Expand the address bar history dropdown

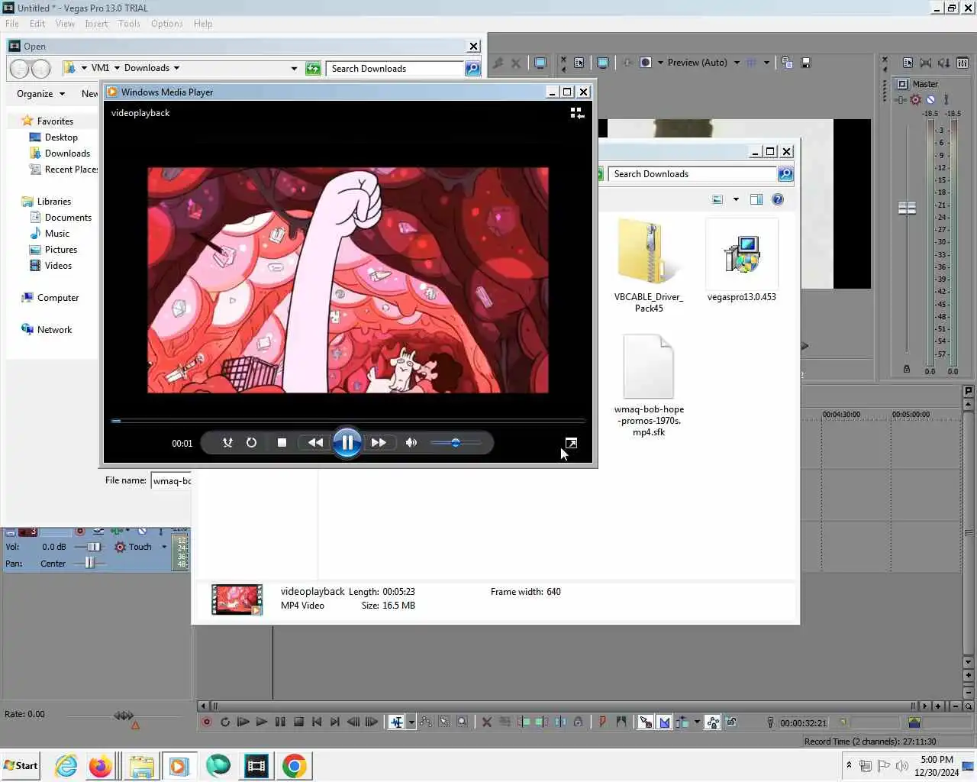tap(294, 69)
